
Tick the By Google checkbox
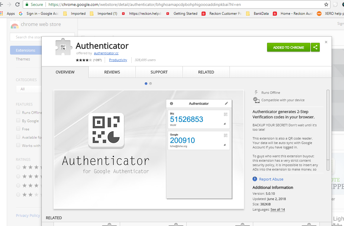pyautogui.click(x=18, y=121)
